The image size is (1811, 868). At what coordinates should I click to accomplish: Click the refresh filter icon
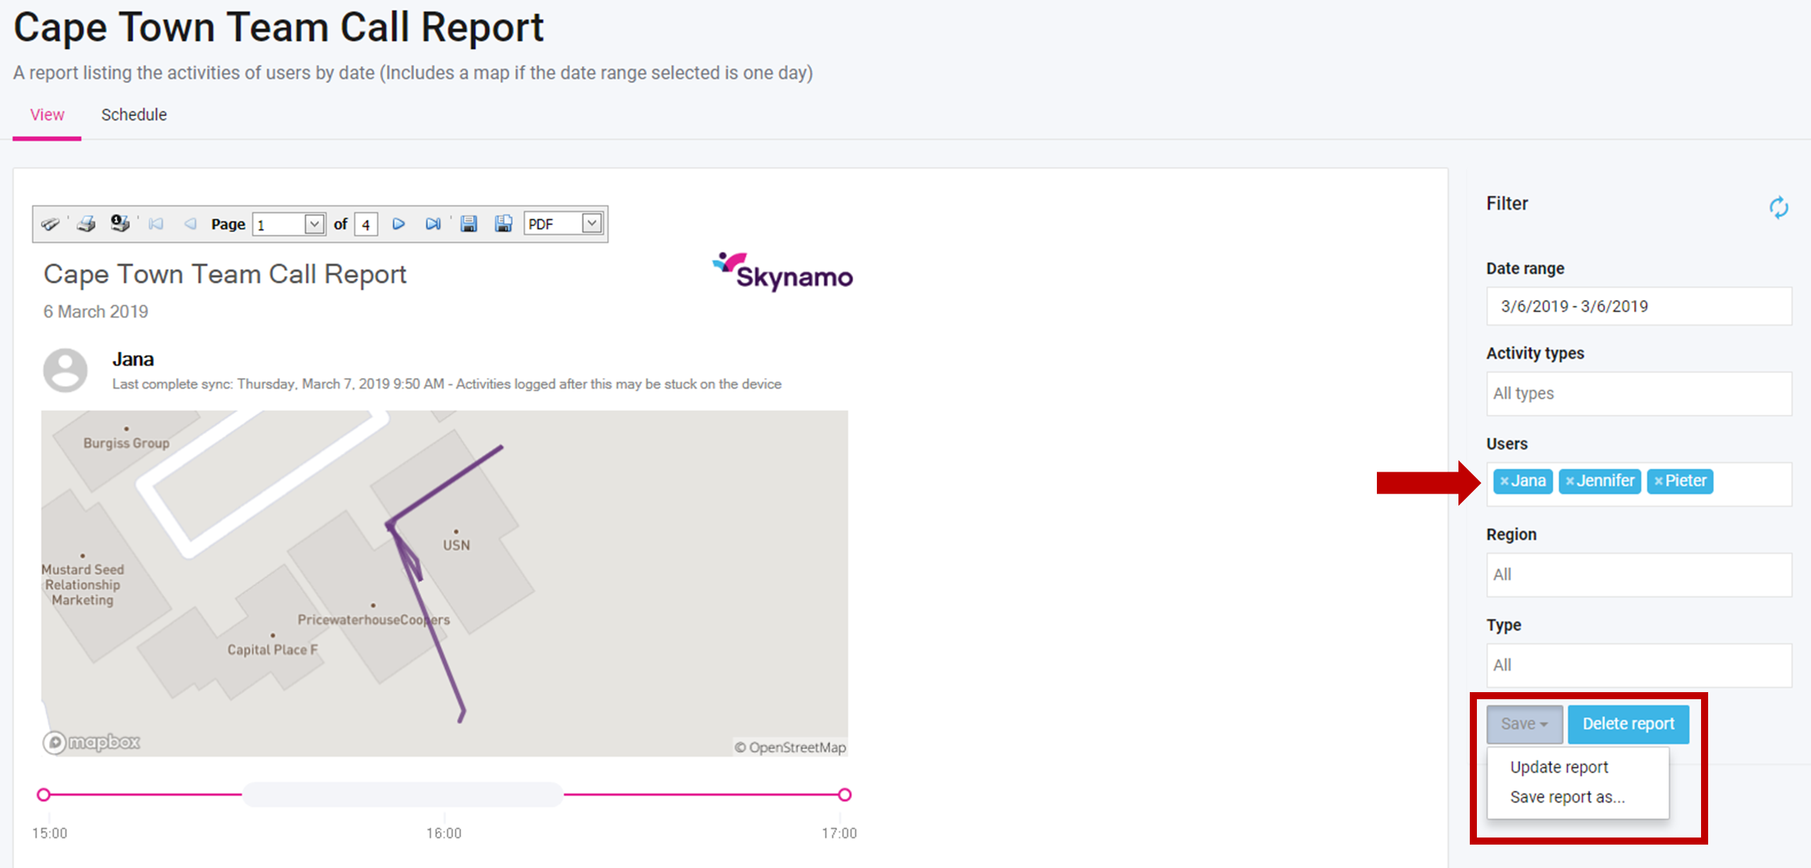1778,208
